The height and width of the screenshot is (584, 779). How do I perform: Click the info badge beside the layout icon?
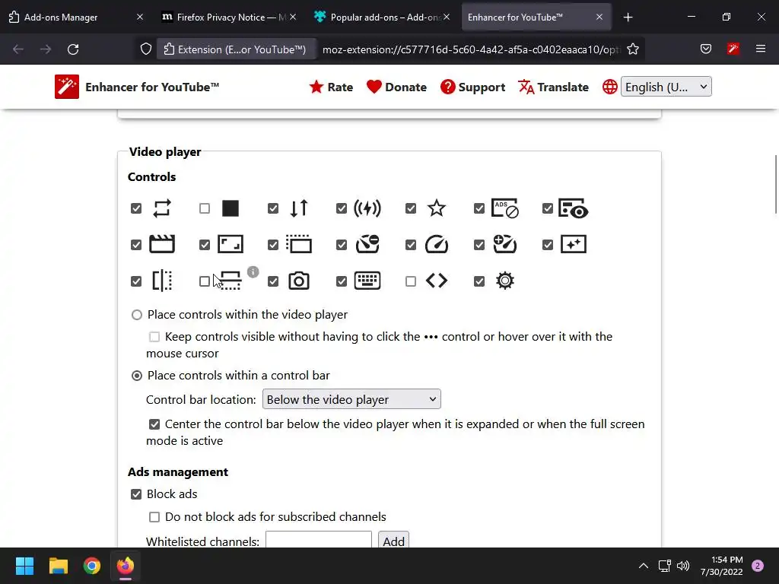pyautogui.click(x=253, y=271)
